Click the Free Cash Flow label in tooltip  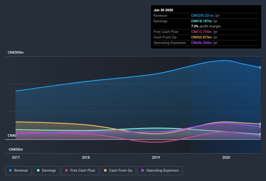coord(166,32)
